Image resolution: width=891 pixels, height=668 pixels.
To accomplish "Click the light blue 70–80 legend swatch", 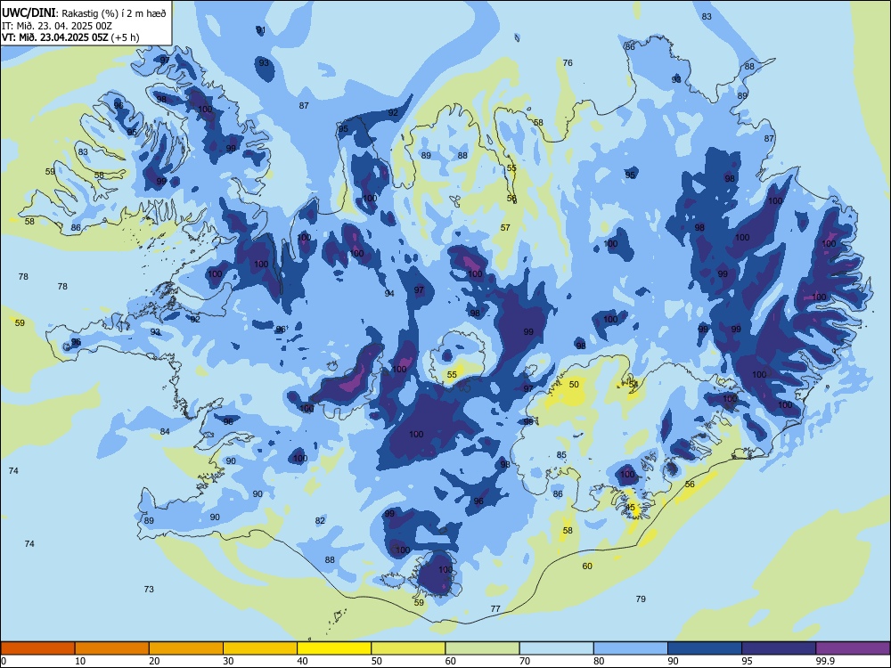I will 557,648.
